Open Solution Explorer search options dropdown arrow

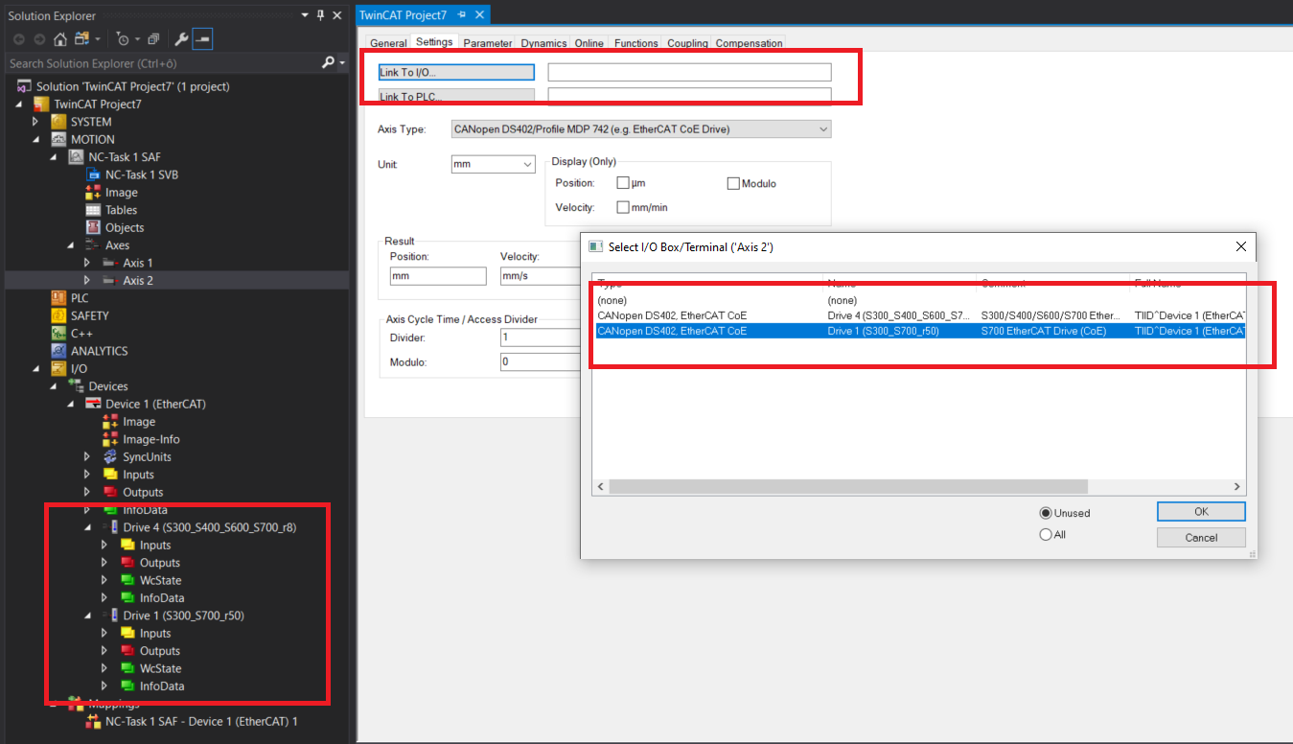coord(342,63)
